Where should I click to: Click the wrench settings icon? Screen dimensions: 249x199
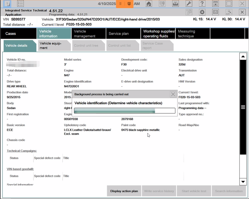point(189,4)
